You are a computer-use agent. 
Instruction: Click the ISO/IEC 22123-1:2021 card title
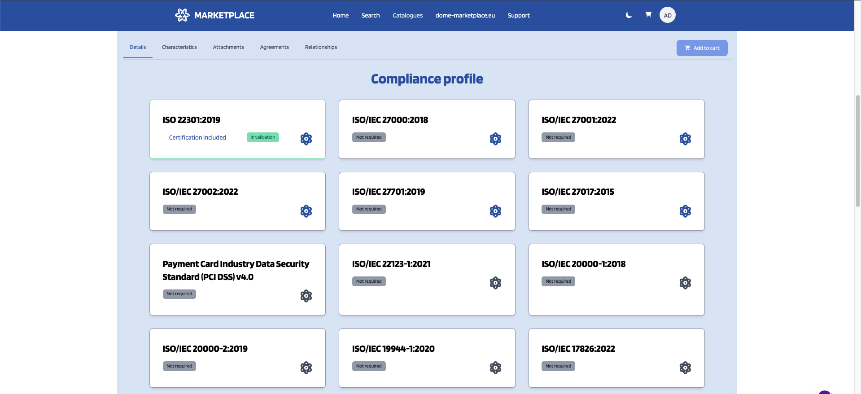pos(391,264)
